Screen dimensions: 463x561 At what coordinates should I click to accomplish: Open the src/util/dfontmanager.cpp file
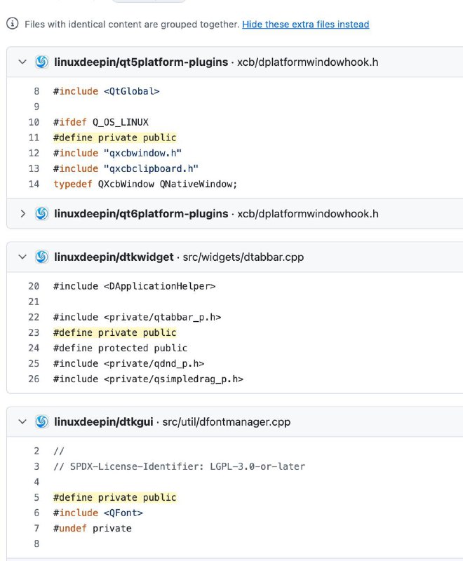click(226, 421)
